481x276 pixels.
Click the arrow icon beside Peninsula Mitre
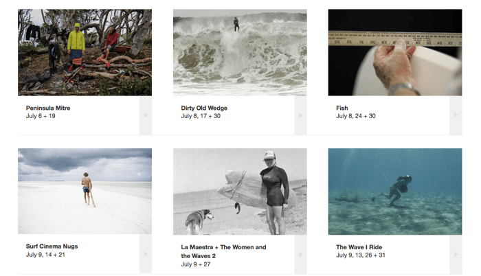146,115
